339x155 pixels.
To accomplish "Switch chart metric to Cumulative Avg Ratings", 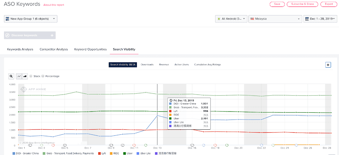I will pos(208,64).
